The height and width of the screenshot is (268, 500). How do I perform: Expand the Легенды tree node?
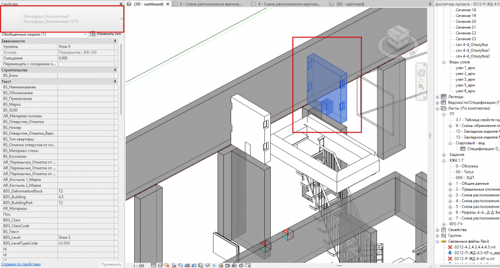coord(437,97)
